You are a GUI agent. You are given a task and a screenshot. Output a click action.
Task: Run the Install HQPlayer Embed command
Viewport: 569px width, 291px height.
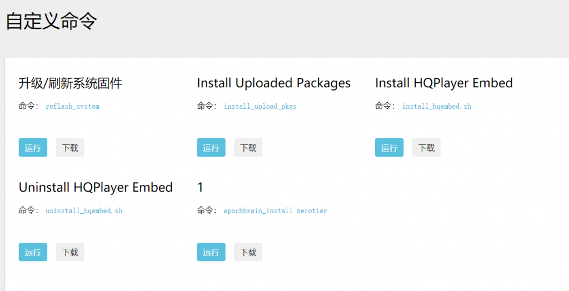point(390,147)
